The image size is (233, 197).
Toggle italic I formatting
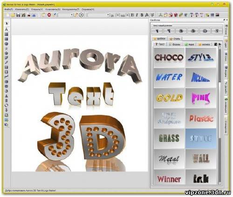[x=137, y=15]
